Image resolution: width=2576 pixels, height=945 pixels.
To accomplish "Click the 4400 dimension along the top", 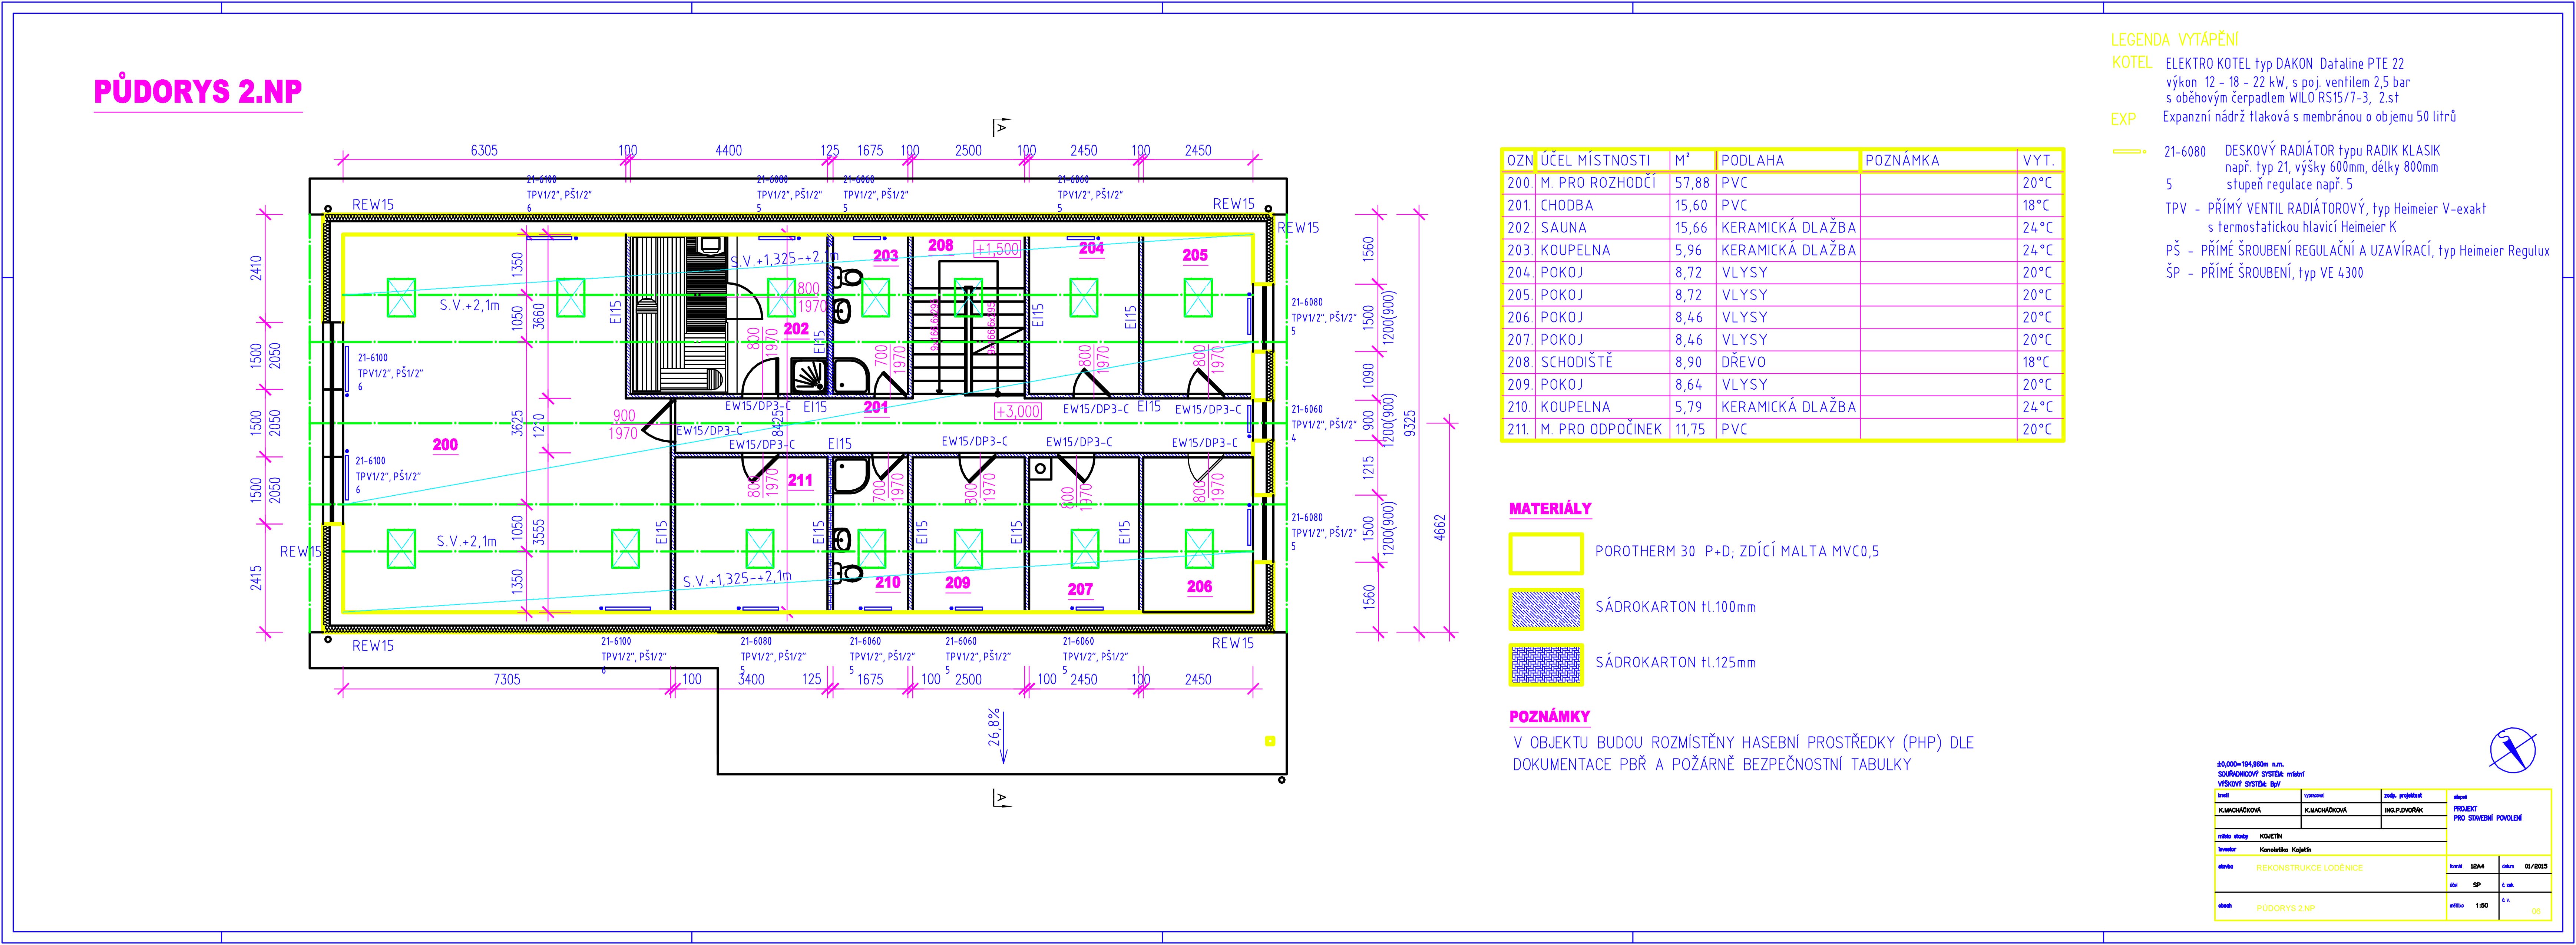I will coord(729,151).
